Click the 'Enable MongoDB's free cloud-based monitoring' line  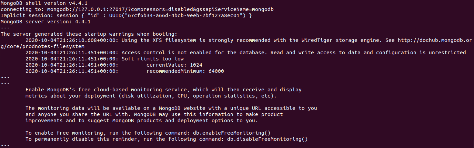click(163, 90)
